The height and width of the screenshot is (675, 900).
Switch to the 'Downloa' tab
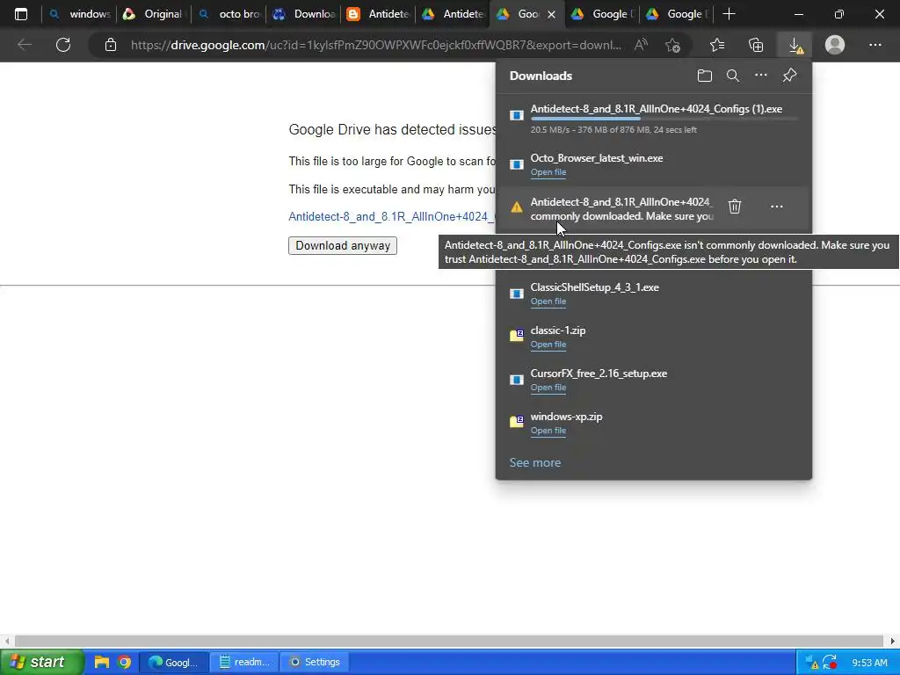coord(303,14)
